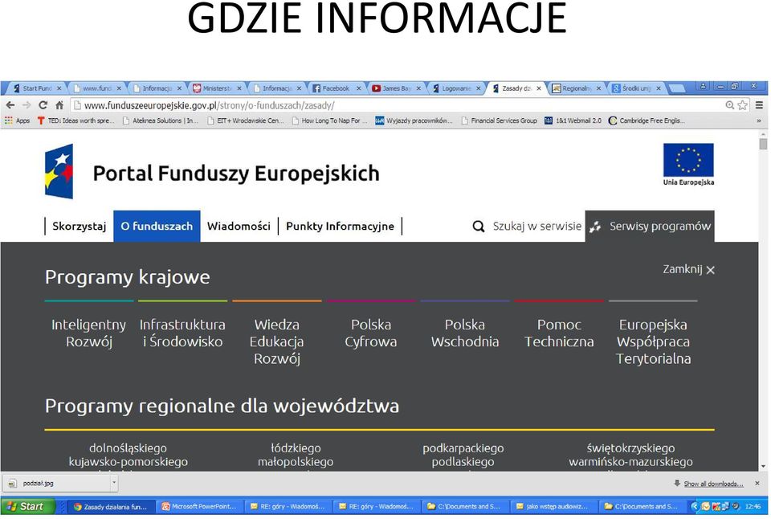Image resolution: width=771 pixels, height=519 pixels.
Task: Click the Unia Europejska flag logo
Action: click(688, 165)
